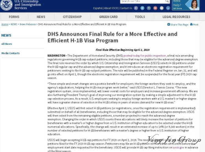The image size is (205, 152).
Task: Click the email updates envelope icon
Action: click(x=162, y=8)
